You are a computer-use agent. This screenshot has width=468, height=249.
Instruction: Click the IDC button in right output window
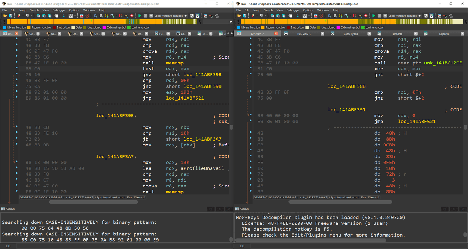pyautogui.click(x=242, y=246)
